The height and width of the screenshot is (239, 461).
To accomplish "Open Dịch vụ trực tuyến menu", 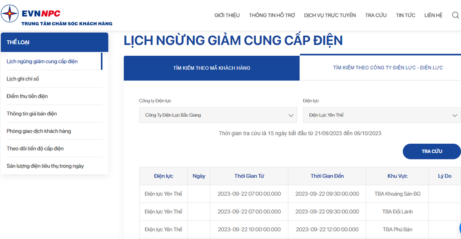I will [x=330, y=15].
